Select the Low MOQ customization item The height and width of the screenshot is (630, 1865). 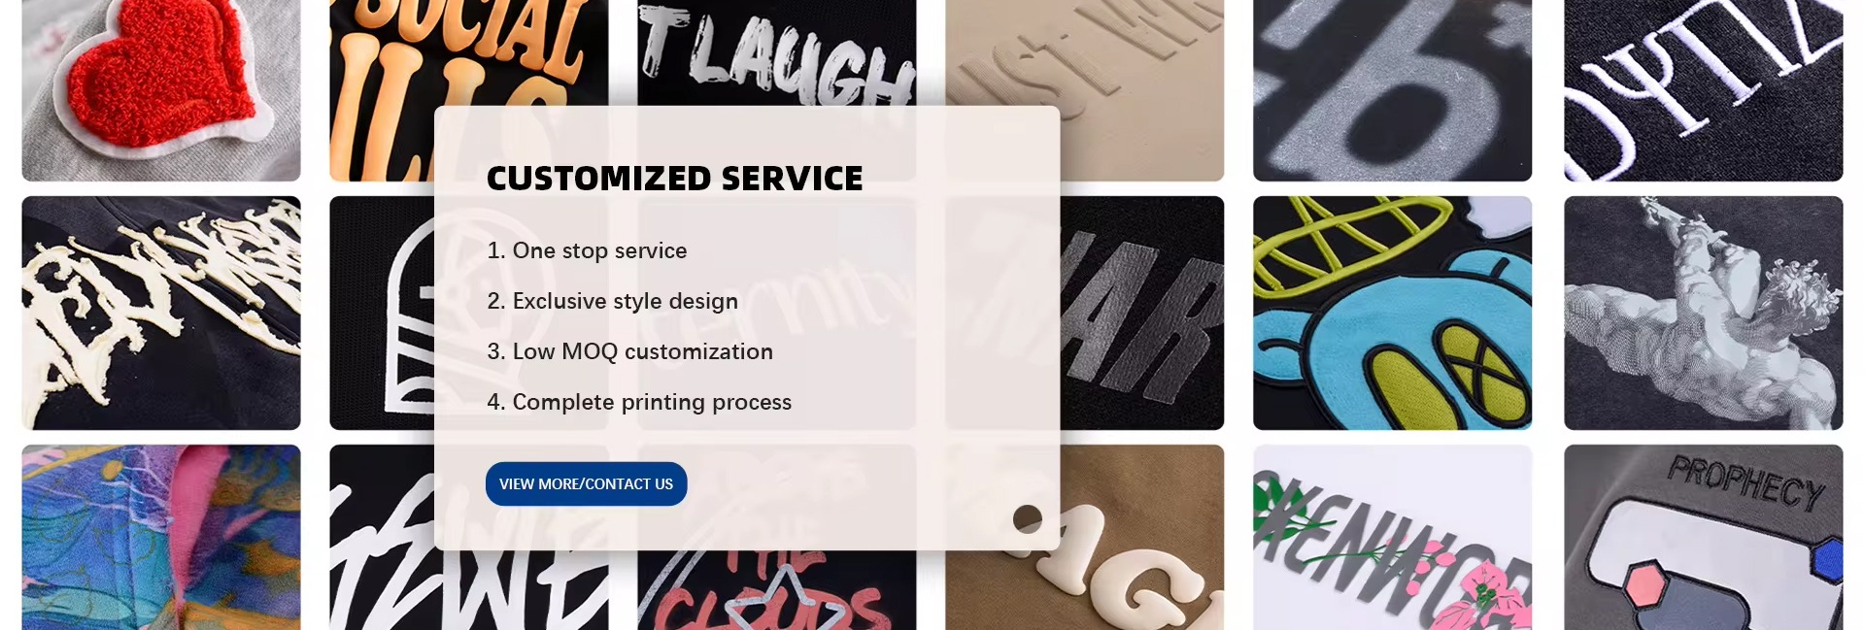tap(629, 351)
